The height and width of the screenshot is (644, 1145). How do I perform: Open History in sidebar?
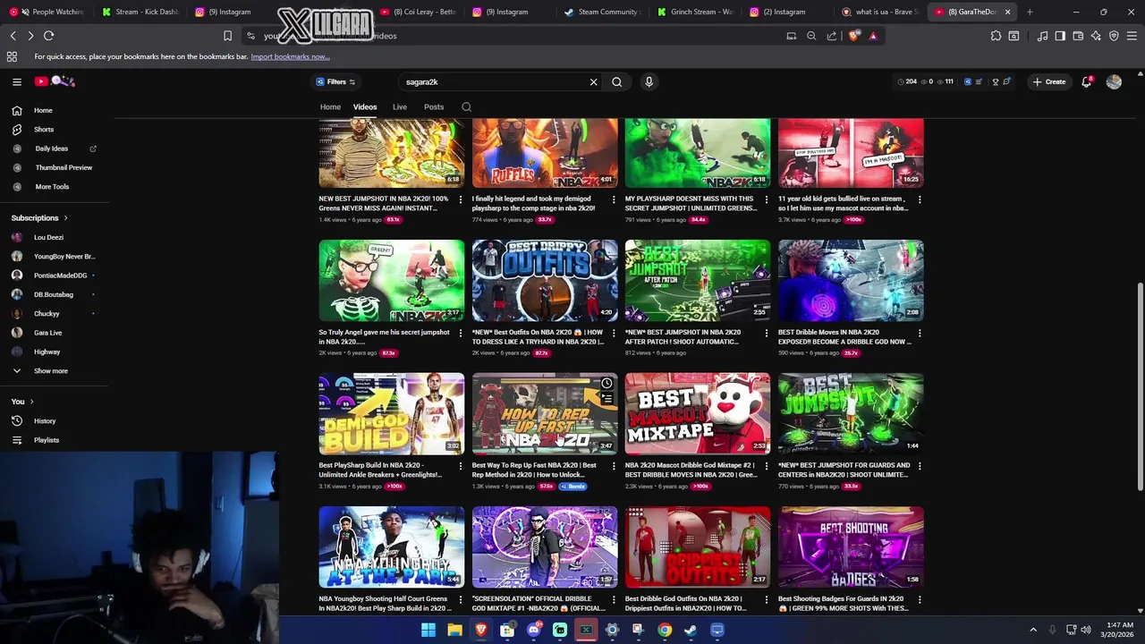45,420
